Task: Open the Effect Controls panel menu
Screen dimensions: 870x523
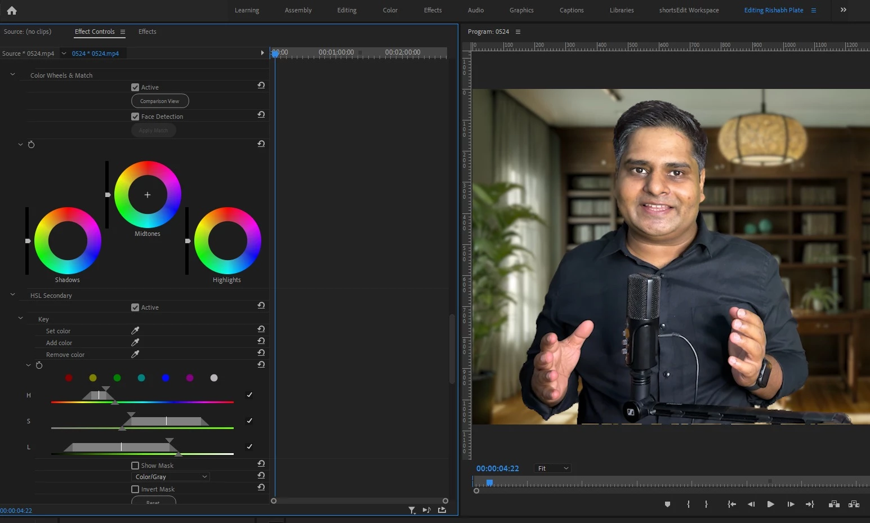Action: pyautogui.click(x=123, y=32)
